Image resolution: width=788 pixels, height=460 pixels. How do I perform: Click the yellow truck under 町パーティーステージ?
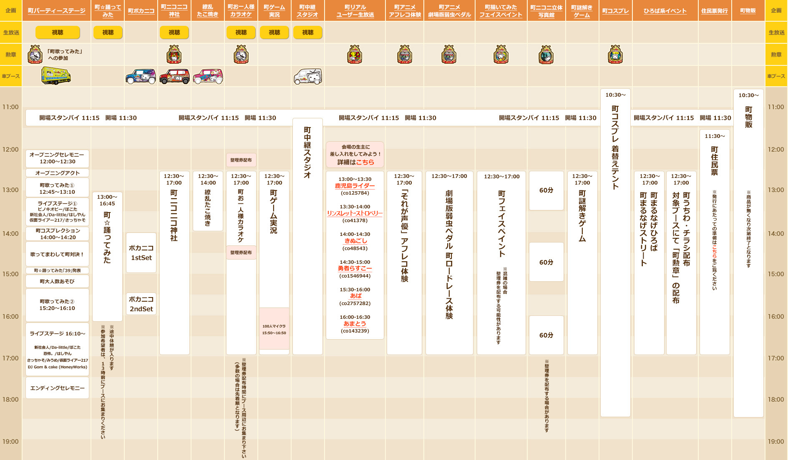(56, 76)
